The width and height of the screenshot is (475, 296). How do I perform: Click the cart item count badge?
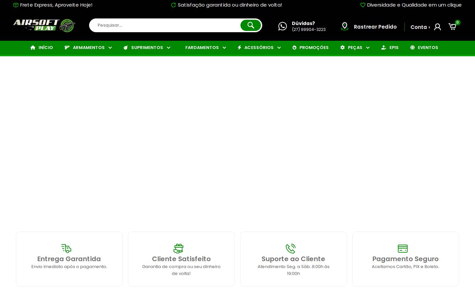[x=458, y=22]
